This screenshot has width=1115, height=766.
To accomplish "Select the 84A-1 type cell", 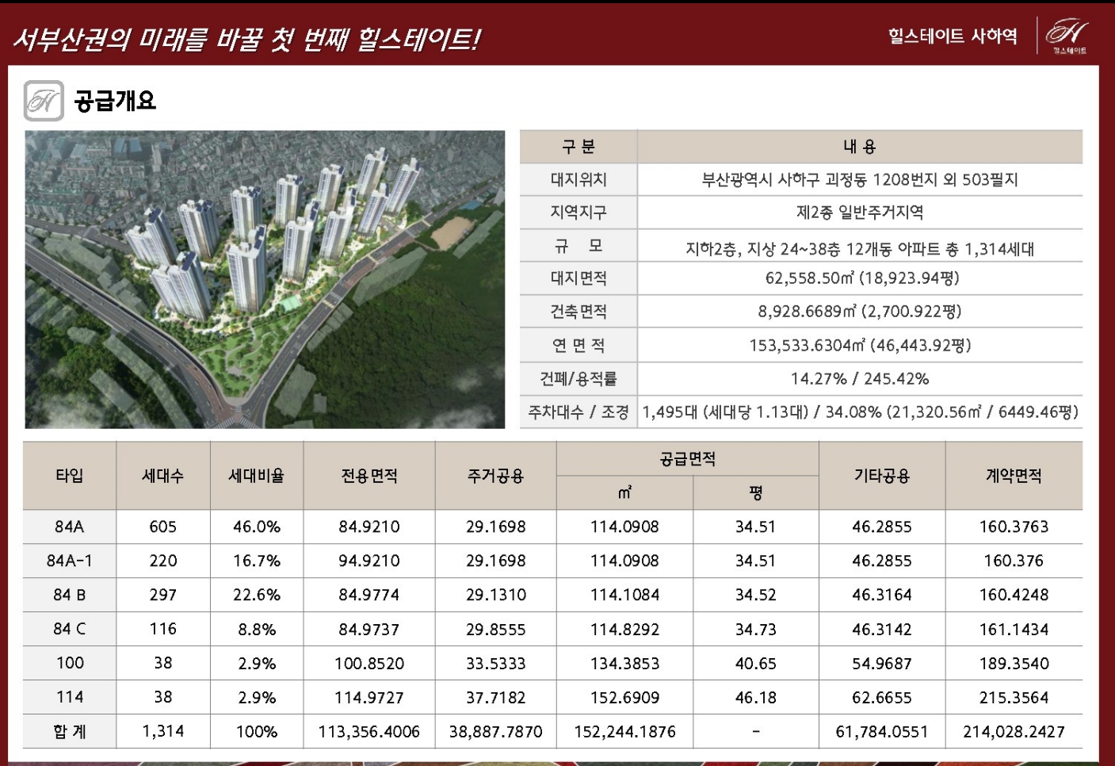I will point(70,561).
